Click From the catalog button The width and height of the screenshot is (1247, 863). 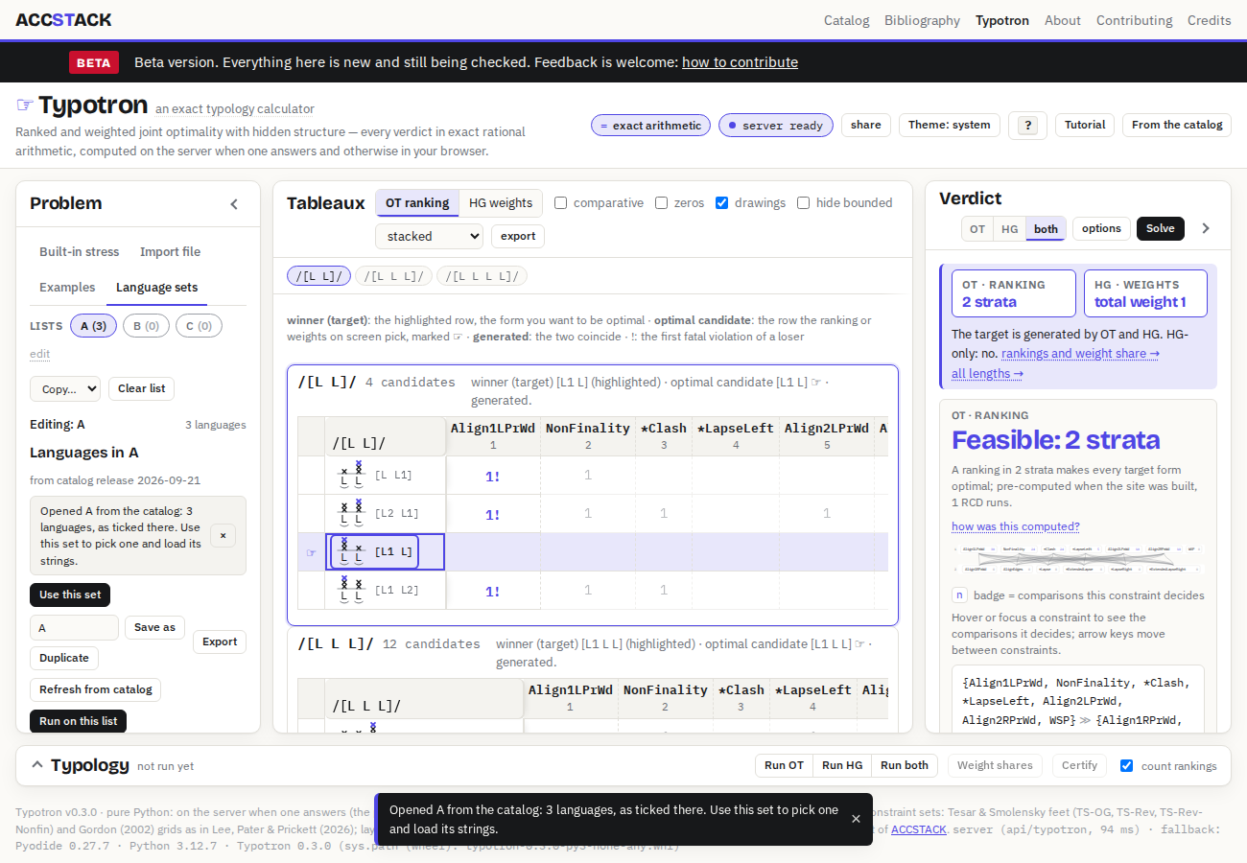1177,125
